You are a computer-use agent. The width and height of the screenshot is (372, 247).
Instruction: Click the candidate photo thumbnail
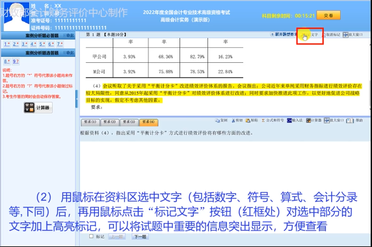pos(17,17)
